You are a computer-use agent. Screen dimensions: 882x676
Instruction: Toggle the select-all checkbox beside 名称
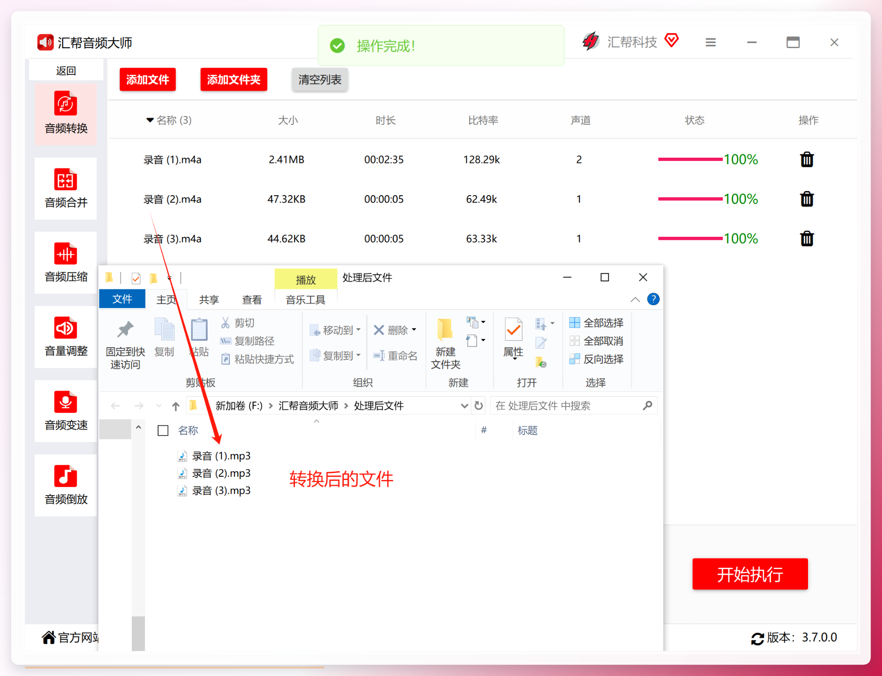pos(163,430)
